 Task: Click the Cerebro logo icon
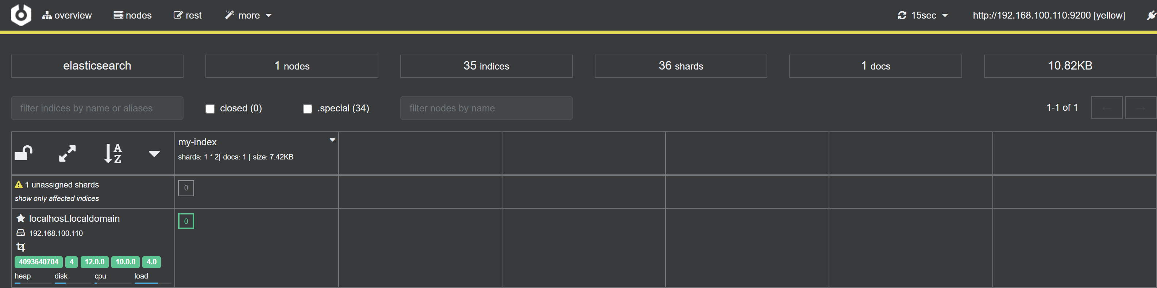point(21,15)
